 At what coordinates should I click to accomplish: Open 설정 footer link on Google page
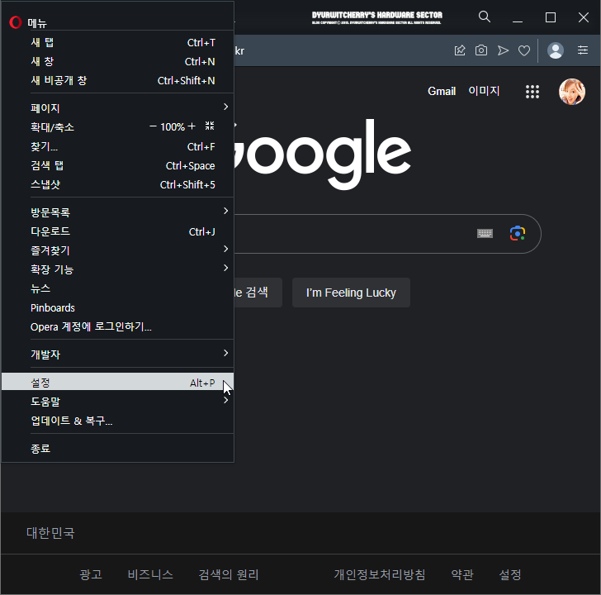510,574
